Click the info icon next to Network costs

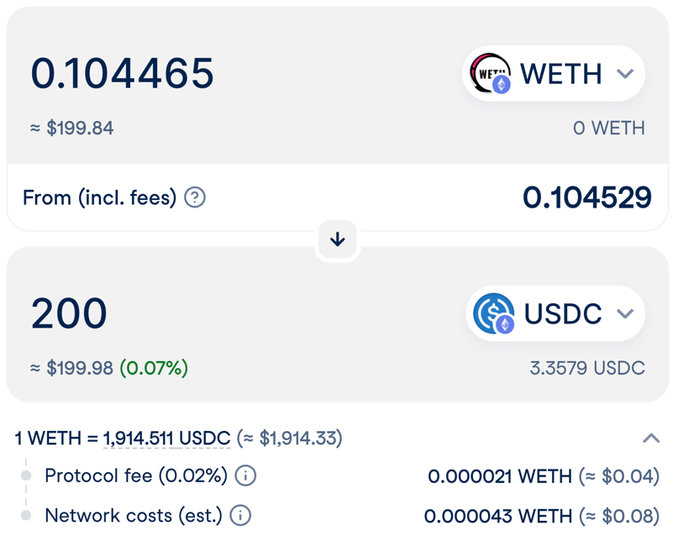click(x=240, y=515)
